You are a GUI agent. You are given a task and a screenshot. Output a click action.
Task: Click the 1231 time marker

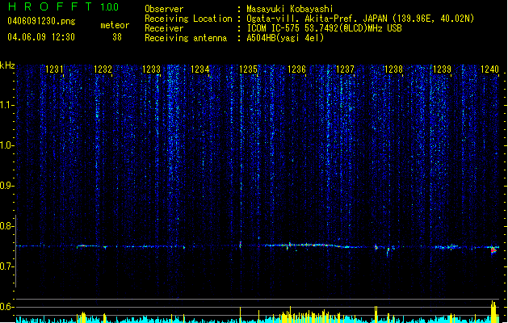coord(54,69)
